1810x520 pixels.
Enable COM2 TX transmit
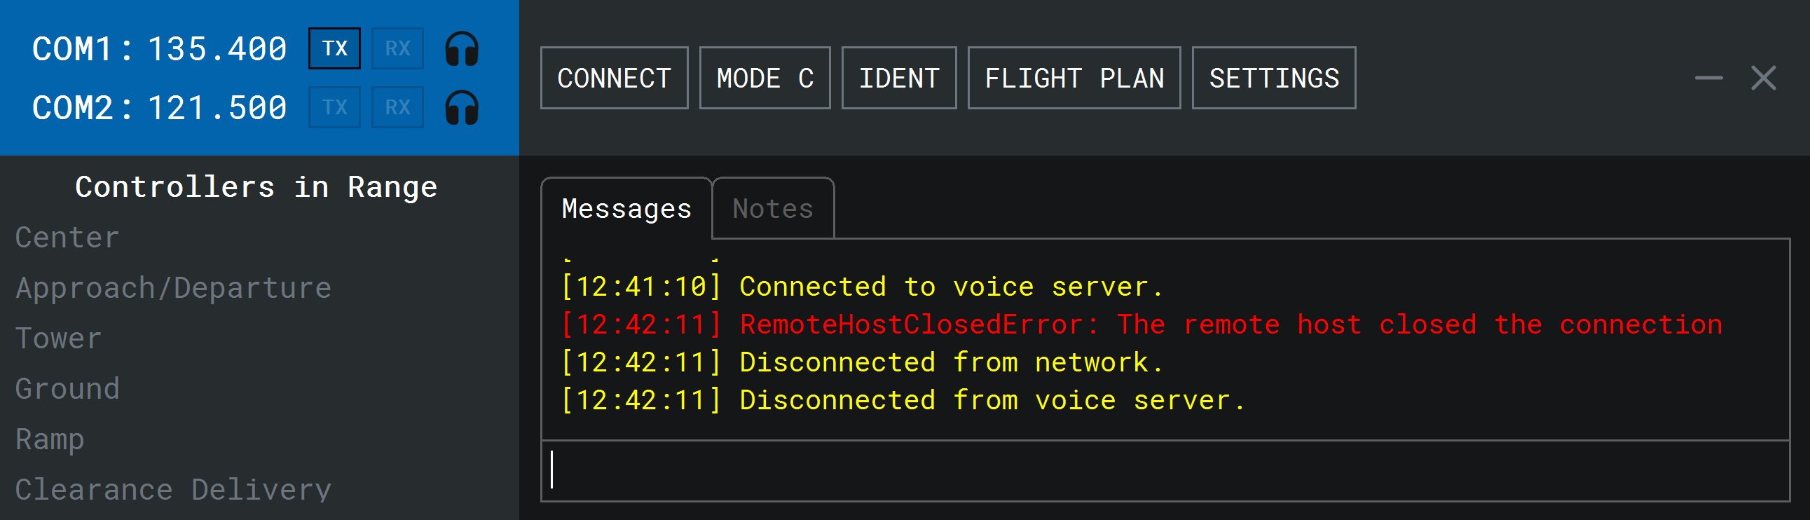tap(334, 107)
